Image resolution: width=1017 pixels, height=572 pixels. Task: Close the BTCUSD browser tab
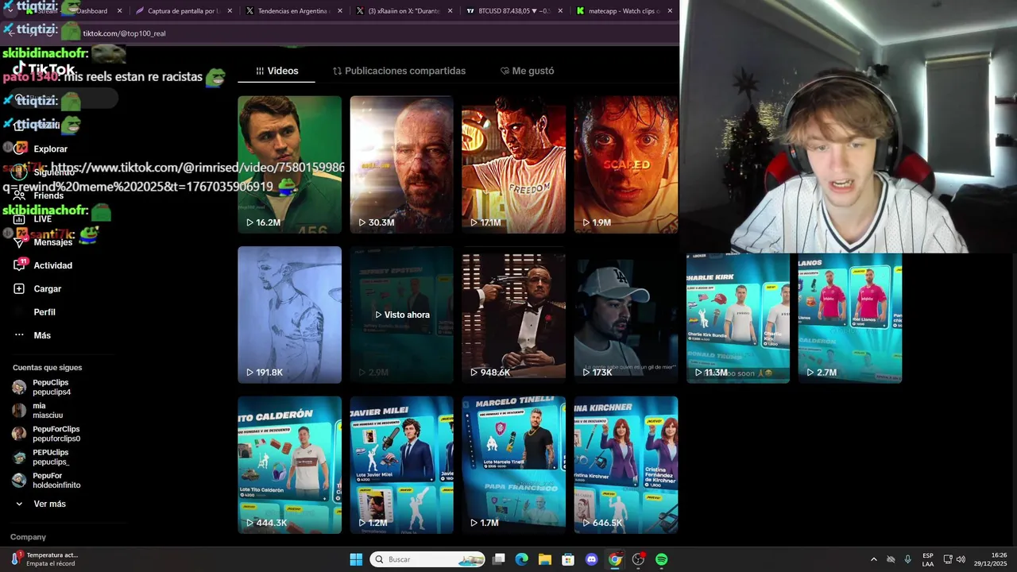(x=560, y=11)
